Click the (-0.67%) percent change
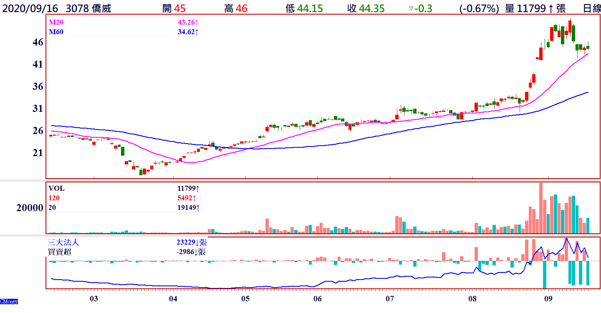Screen dimensions: 601x313 point(479,8)
